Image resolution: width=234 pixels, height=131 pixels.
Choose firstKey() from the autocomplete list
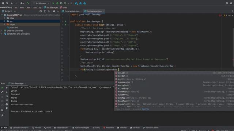[174, 88]
